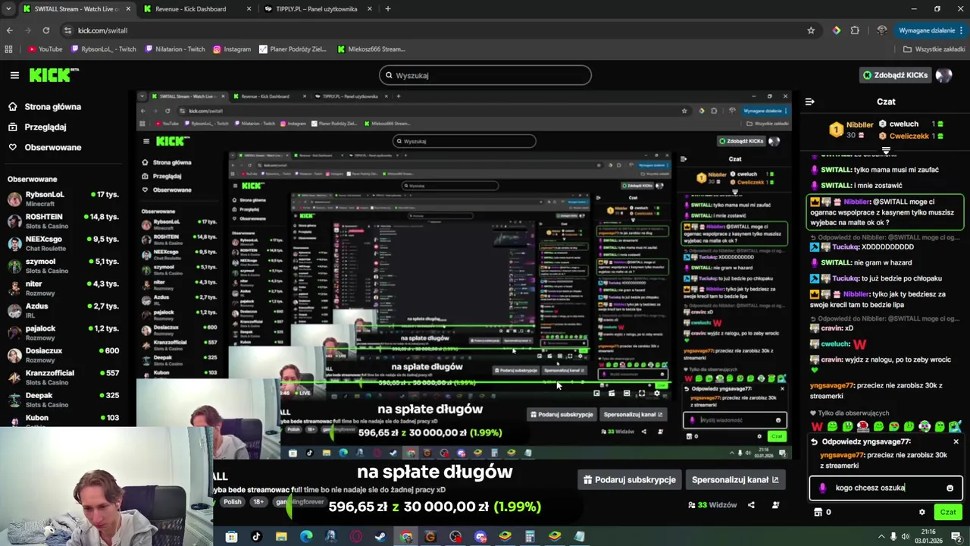Close the Revenue - Kick Dashboard tab

(x=249, y=9)
